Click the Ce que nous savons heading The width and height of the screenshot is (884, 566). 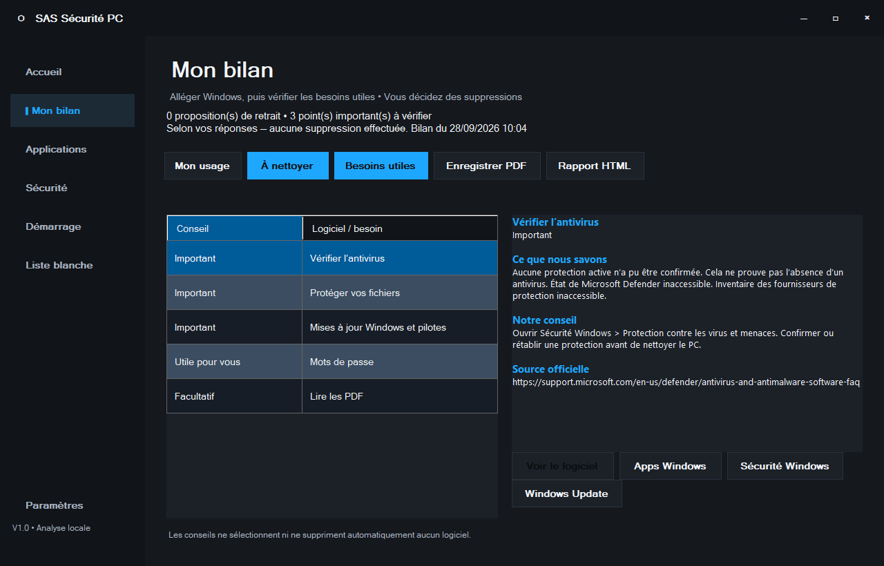coord(559,260)
